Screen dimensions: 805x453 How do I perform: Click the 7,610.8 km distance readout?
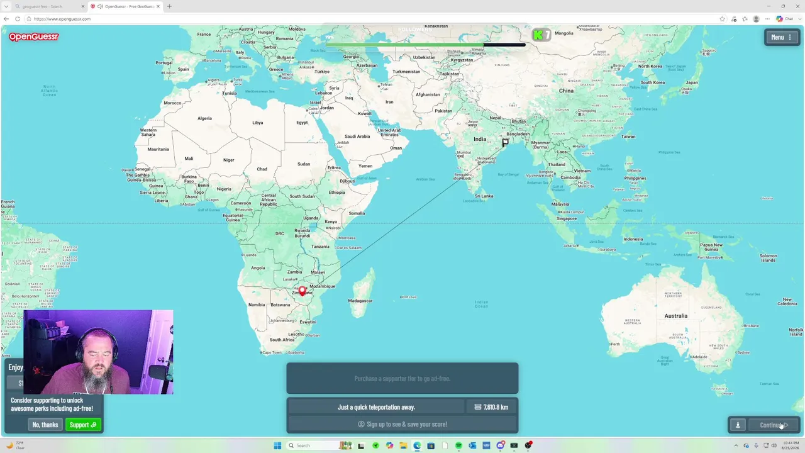coord(491,407)
